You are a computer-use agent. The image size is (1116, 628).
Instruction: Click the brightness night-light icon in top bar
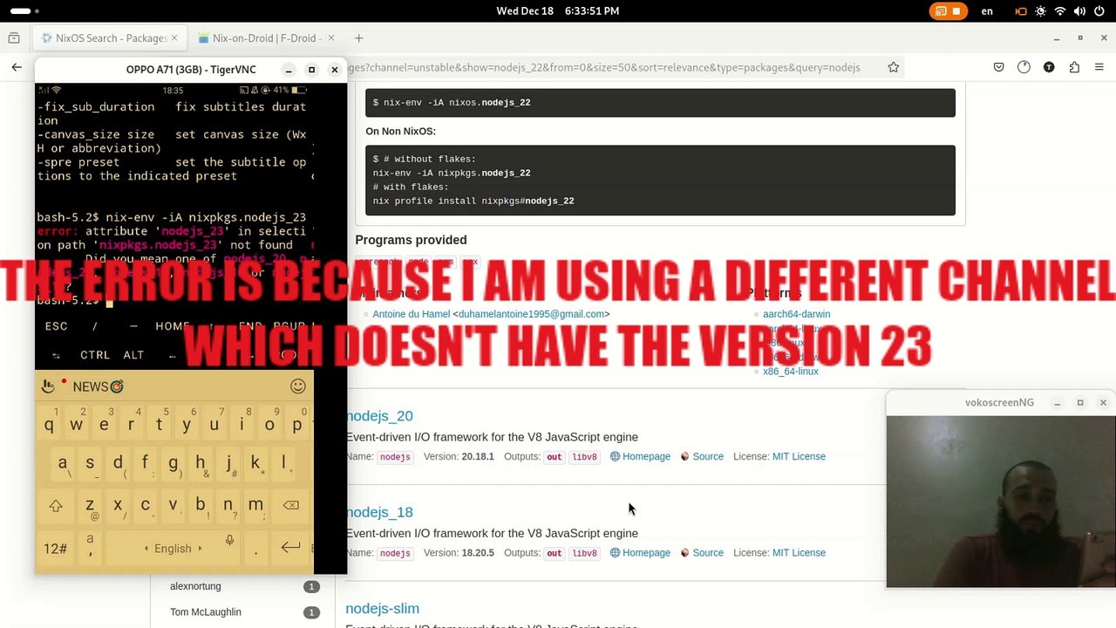[1041, 11]
